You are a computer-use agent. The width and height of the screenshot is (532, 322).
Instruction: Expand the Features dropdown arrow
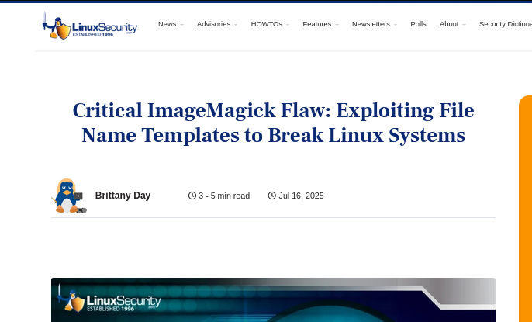tap(337, 25)
